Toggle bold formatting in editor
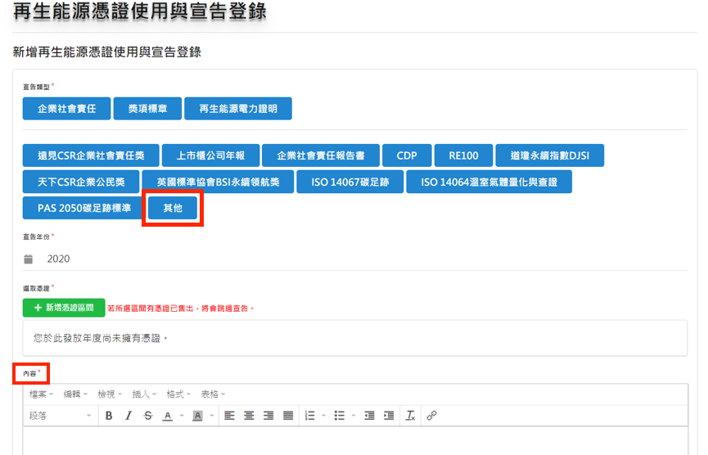This screenshot has width=708, height=455. (x=109, y=416)
